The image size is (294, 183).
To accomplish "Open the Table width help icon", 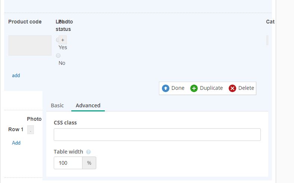I will click(88, 152).
